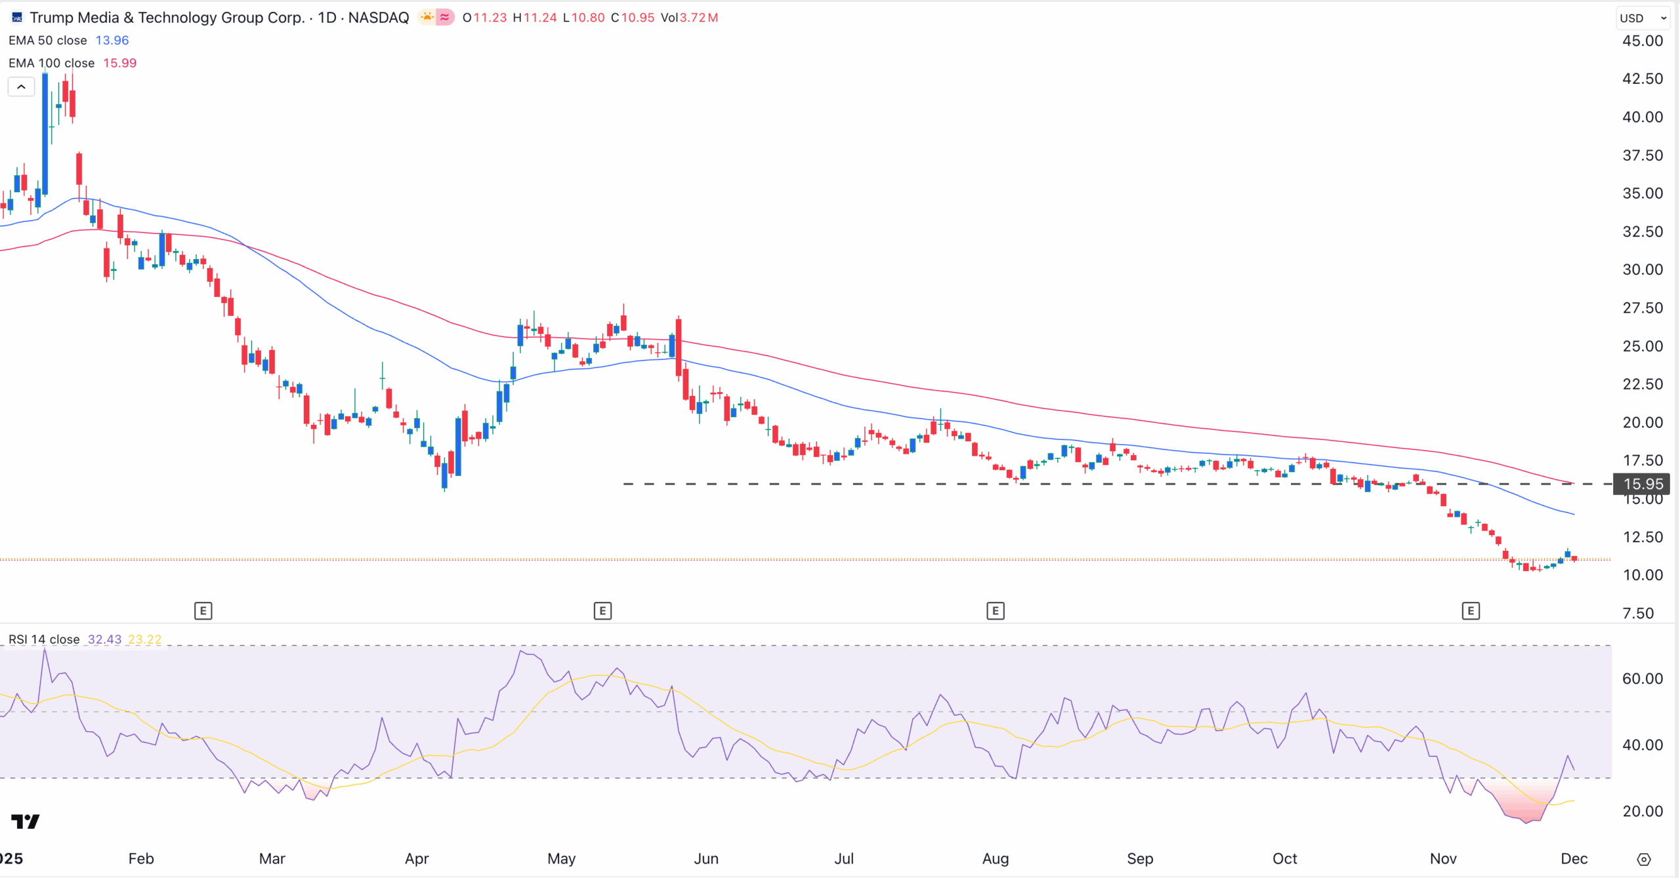Screen dimensions: 1680x878
Task: Click the EMA 100 value 15.99
Action: [x=120, y=63]
